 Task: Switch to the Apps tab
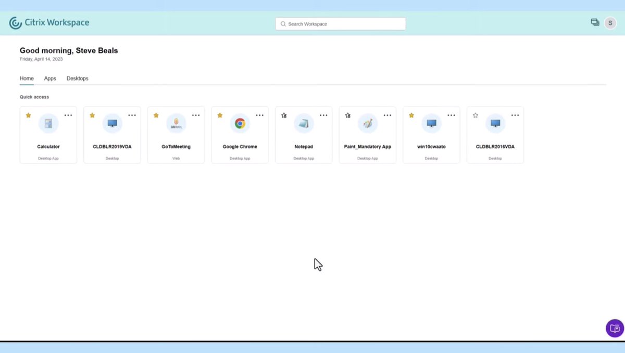tap(49, 78)
